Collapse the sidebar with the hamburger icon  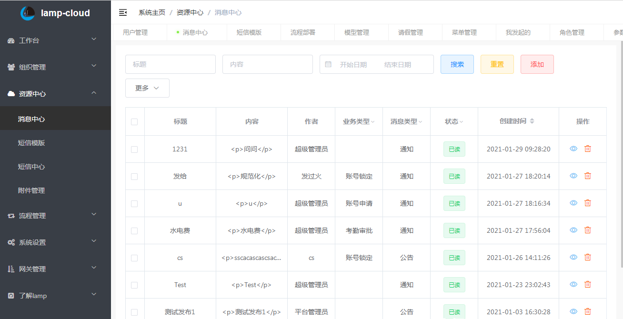123,12
